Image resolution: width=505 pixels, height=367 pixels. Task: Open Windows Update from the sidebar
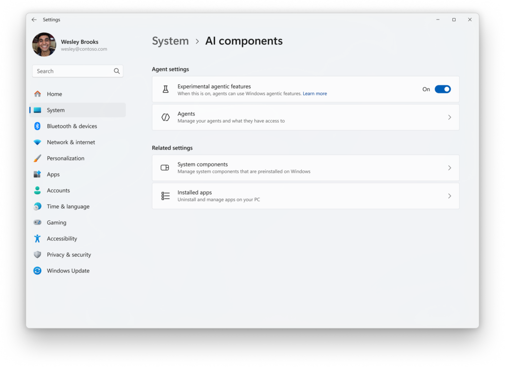point(68,270)
